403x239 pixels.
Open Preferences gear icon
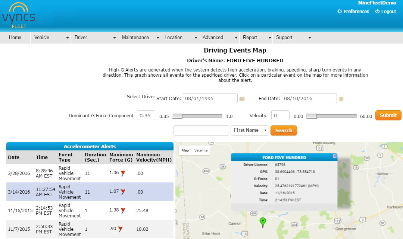(340, 11)
